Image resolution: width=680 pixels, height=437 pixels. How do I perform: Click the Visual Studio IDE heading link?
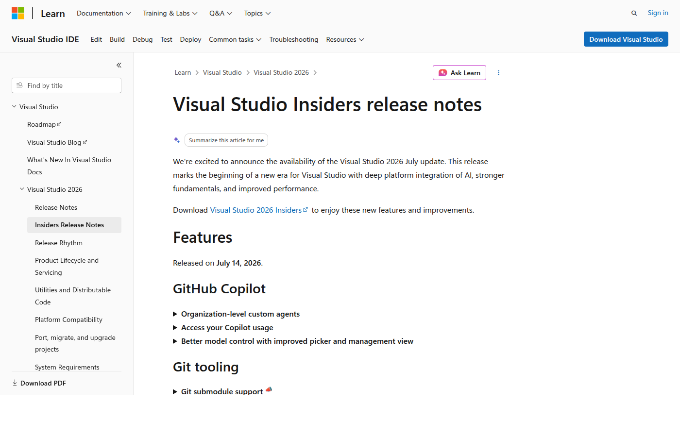click(45, 39)
